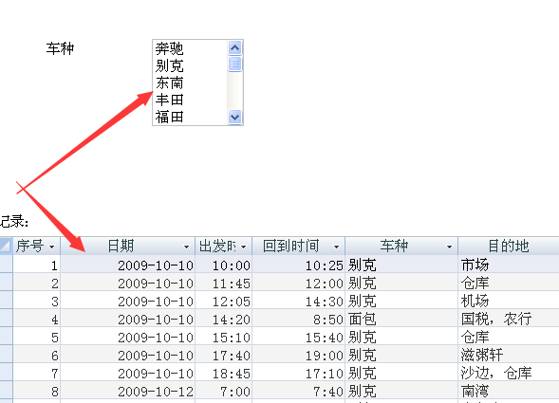The width and height of the screenshot is (559, 403).
Task: Expand the 出发时间 column filter arrow
Action: pyautogui.click(x=244, y=247)
